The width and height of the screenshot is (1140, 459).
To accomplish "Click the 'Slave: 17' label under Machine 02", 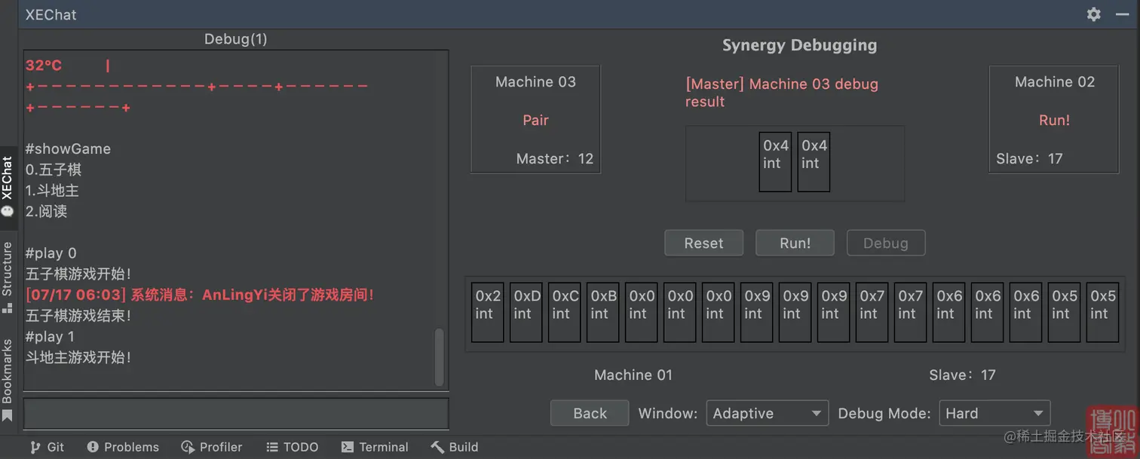I will (1028, 159).
